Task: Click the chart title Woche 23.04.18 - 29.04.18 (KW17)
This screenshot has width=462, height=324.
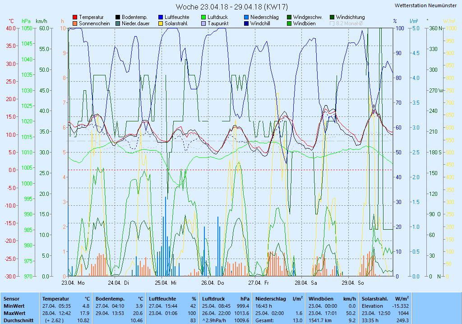Action: pyautogui.click(x=232, y=7)
